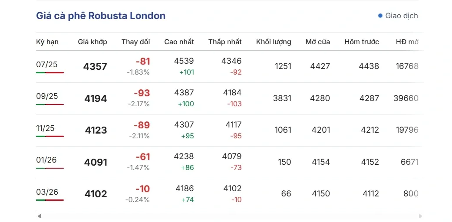
Task: Click the 07/25 contract range bar
Action: [x=50, y=72]
